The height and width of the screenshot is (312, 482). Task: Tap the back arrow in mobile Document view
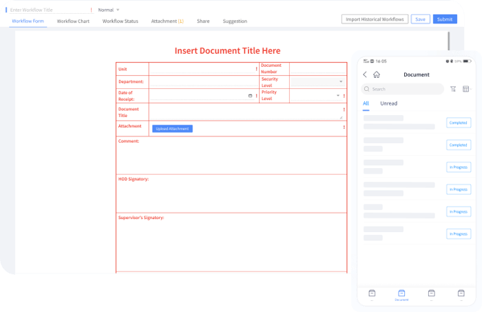click(x=365, y=74)
